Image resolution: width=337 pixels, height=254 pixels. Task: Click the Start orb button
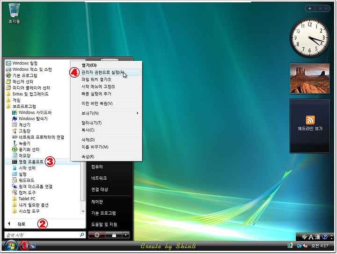pos(11,246)
